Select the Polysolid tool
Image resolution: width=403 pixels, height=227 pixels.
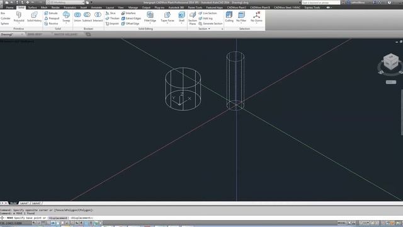coord(19,16)
